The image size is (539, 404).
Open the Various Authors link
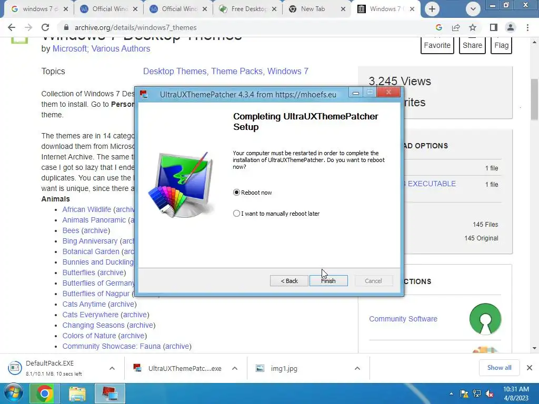121,49
